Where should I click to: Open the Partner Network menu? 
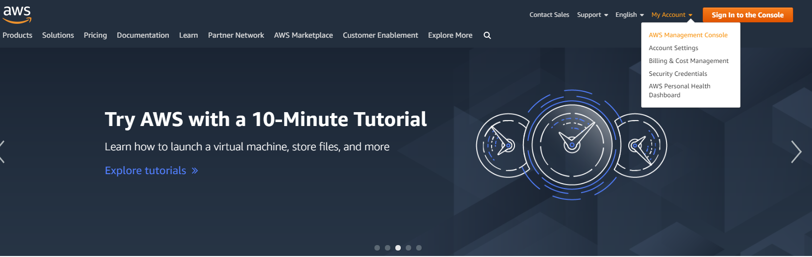pos(236,35)
